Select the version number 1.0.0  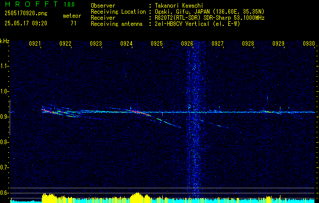(69, 5)
